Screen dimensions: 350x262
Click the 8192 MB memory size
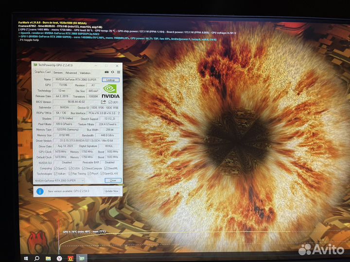64,135
